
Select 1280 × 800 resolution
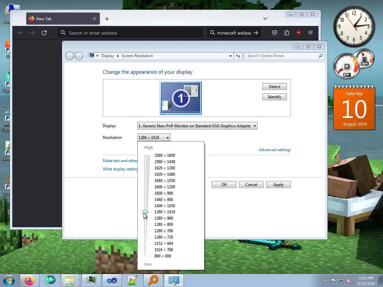pos(164,224)
